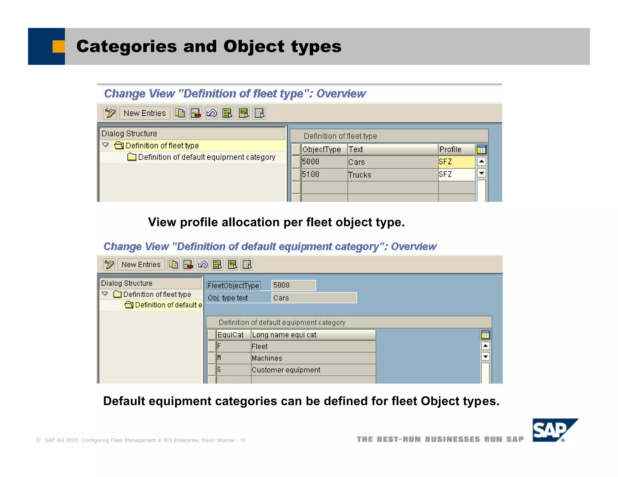618x477 pixels.
Task: Select row selector for Trucks entry
Action: (296, 175)
